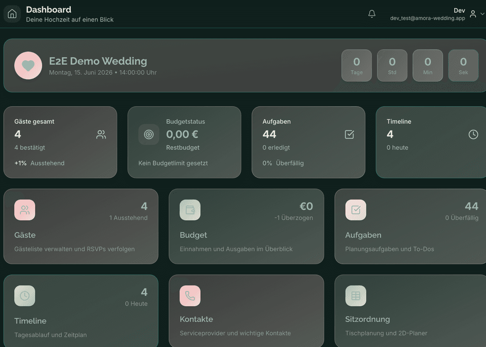486x347 pixels.
Task: Click the home icon in the header
Action: click(12, 14)
